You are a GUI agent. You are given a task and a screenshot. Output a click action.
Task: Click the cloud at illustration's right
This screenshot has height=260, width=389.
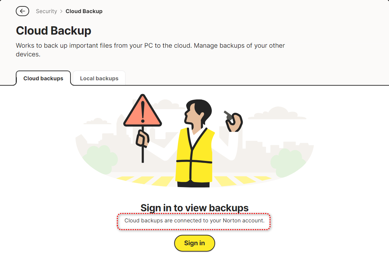pyautogui.click(x=277, y=114)
